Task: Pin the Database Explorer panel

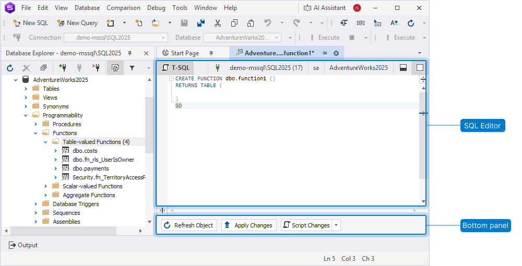Action: tap(130, 53)
